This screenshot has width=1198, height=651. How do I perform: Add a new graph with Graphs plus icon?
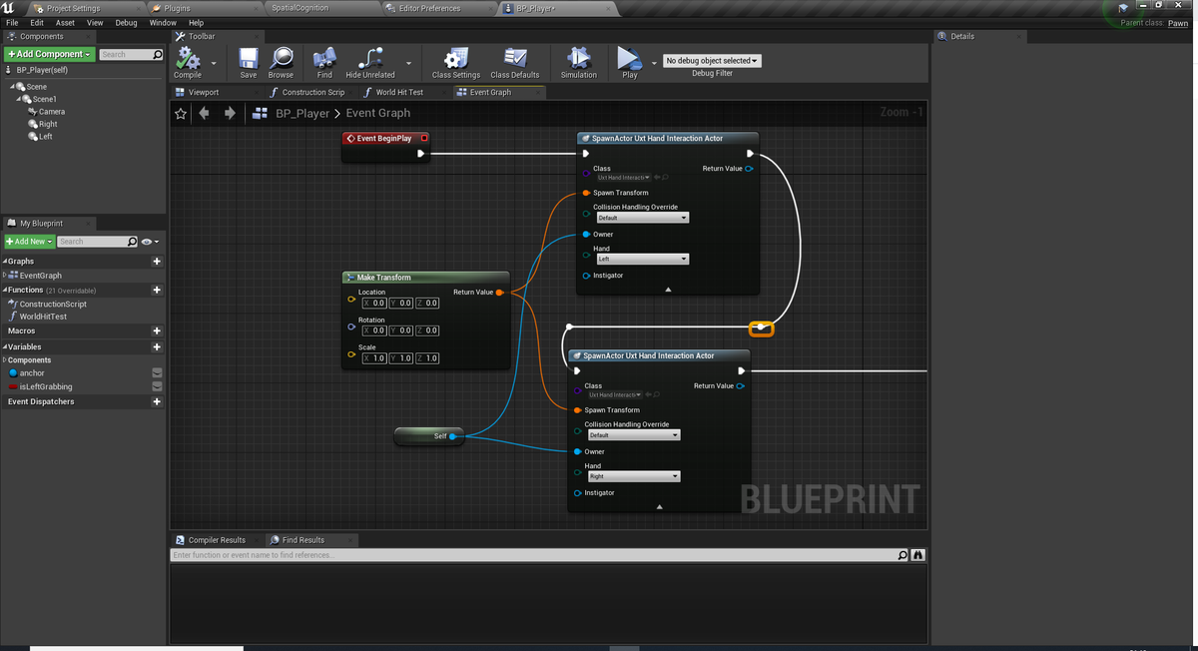157,262
